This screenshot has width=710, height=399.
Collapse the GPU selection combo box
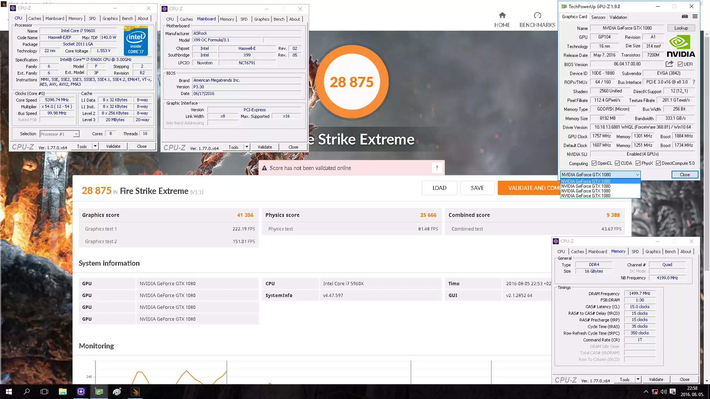point(637,175)
